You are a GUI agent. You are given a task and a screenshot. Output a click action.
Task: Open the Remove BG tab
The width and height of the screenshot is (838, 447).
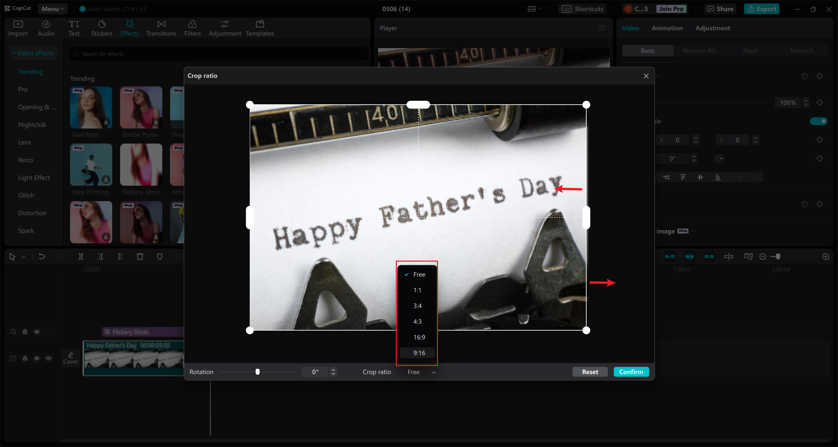699,50
